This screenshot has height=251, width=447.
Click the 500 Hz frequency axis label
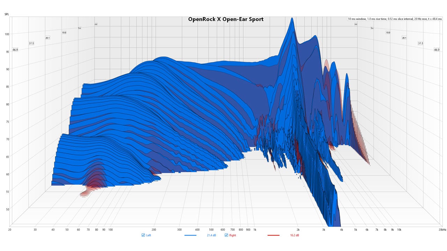click(x=211, y=230)
